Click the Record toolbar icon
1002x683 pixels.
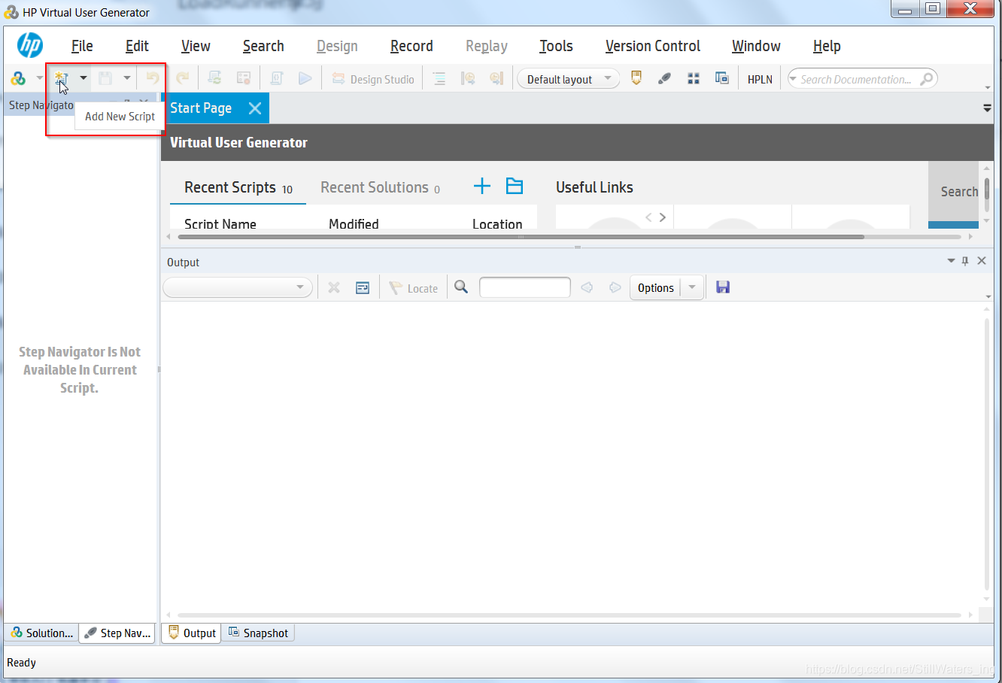pyautogui.click(x=244, y=78)
